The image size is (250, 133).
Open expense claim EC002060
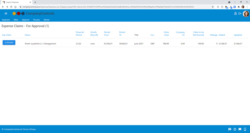[x=9, y=43]
